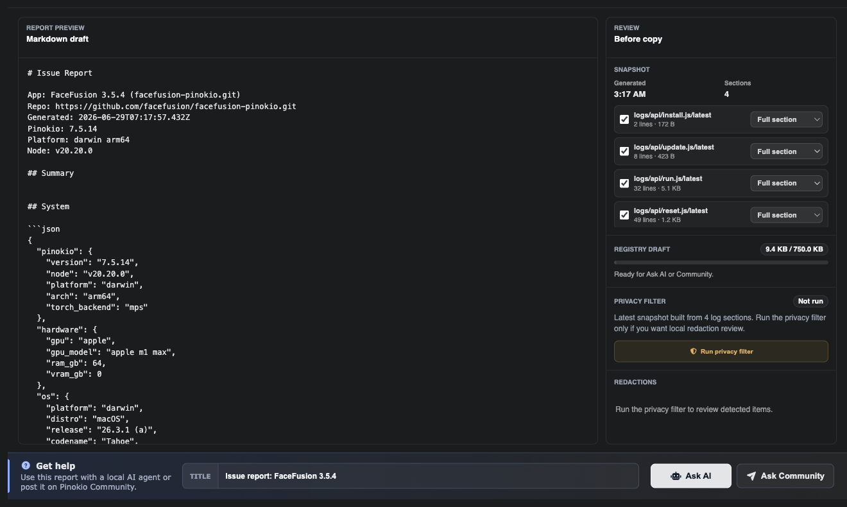This screenshot has height=507, width=847.
Task: Click the 'Before copy' review title
Action: pyautogui.click(x=638, y=39)
